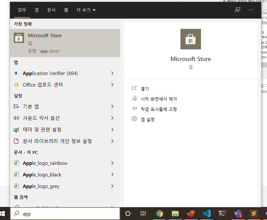Expand 사운드 믹서 옵션 details arrow
The width and height of the screenshot is (267, 220).
112,118
